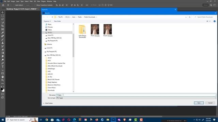The image size is (218, 122).
Task: Click Public in the address breadcrumb
Action: [x=80, y=17]
